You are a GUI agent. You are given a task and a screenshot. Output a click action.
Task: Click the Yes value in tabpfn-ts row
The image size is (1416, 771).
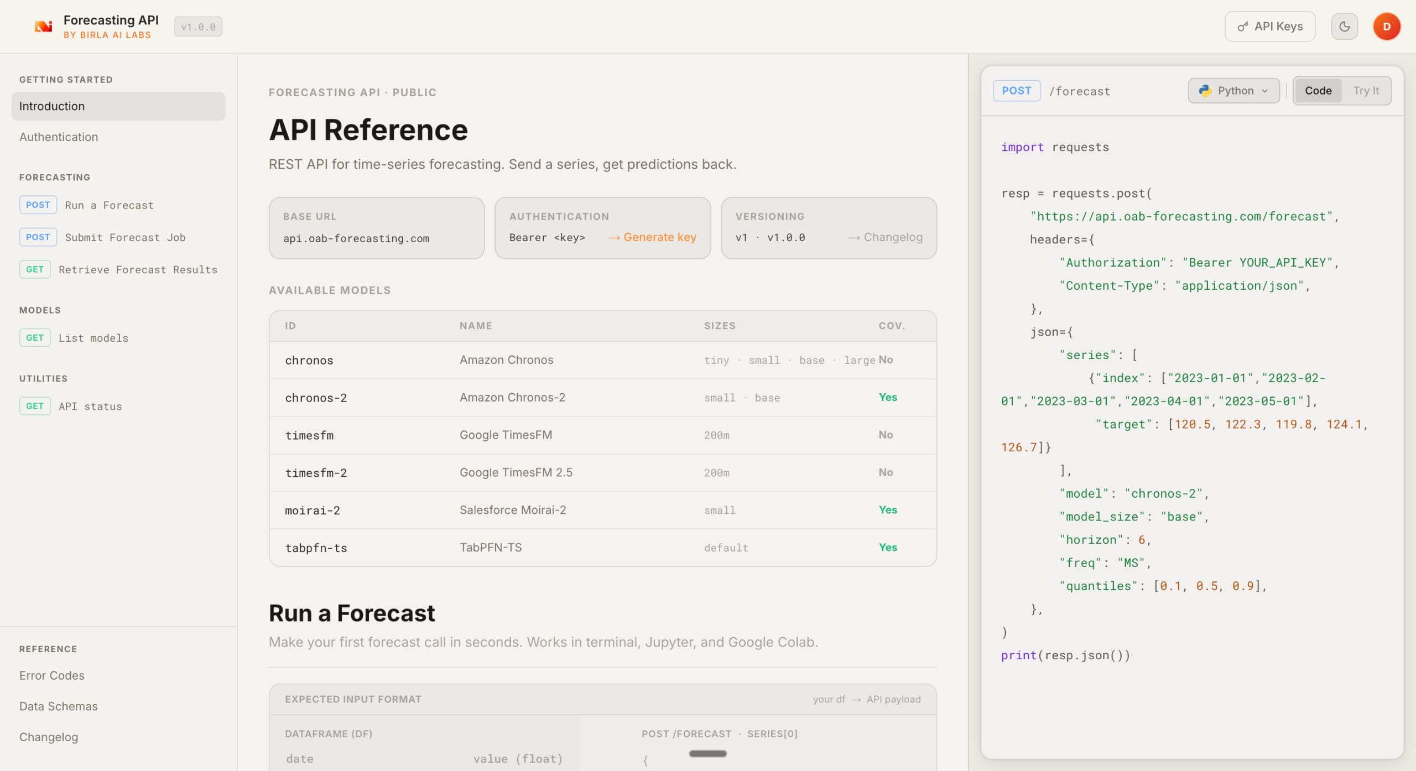point(888,548)
